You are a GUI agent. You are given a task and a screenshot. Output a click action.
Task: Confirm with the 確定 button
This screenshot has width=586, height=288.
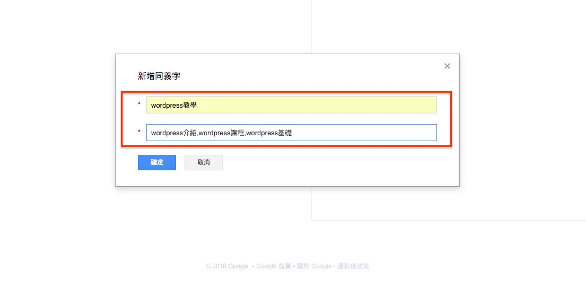point(157,162)
